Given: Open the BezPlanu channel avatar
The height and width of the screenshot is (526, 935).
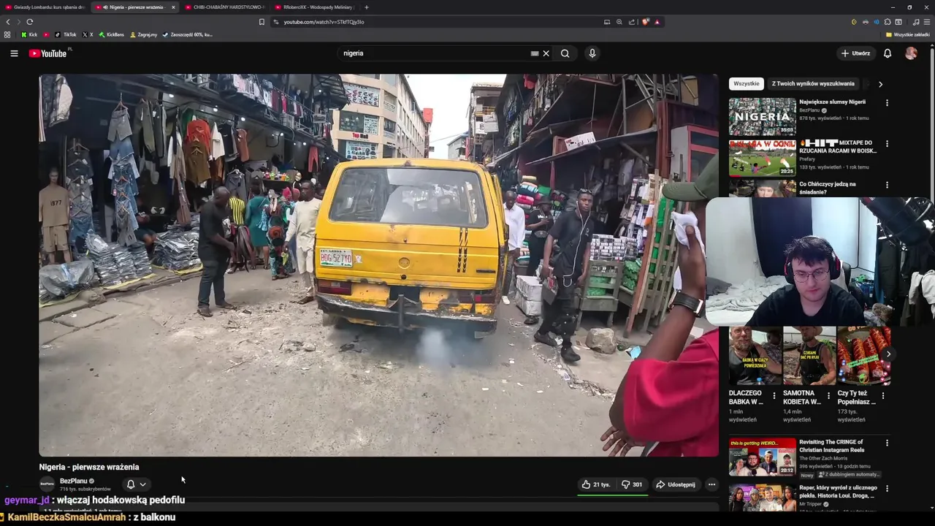Looking at the screenshot, I should 47,484.
